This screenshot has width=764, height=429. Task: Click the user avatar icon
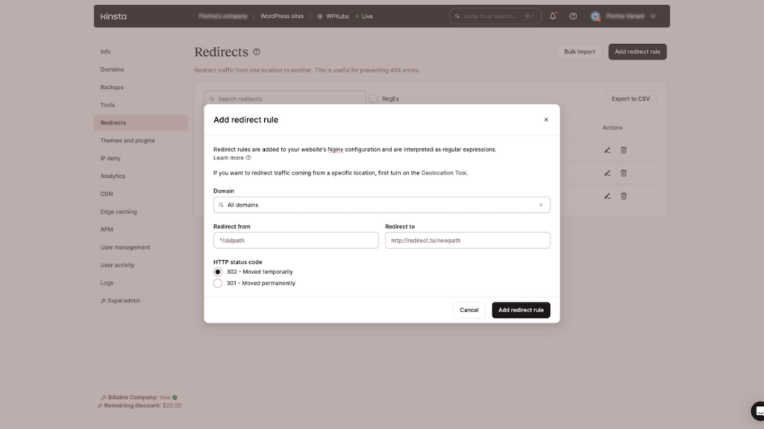click(595, 16)
